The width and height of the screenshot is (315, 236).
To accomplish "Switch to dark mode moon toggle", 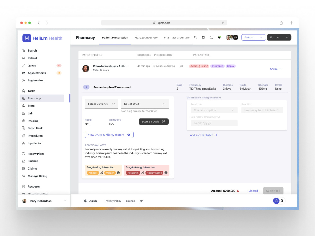I will 282,201.
